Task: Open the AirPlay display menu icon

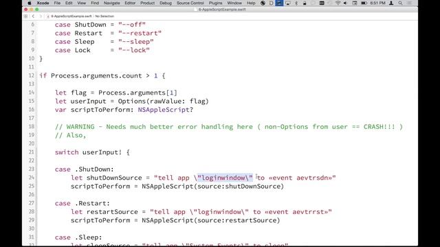Action: point(287,3)
